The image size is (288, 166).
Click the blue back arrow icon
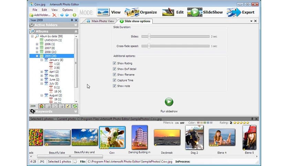[x=62, y=15]
